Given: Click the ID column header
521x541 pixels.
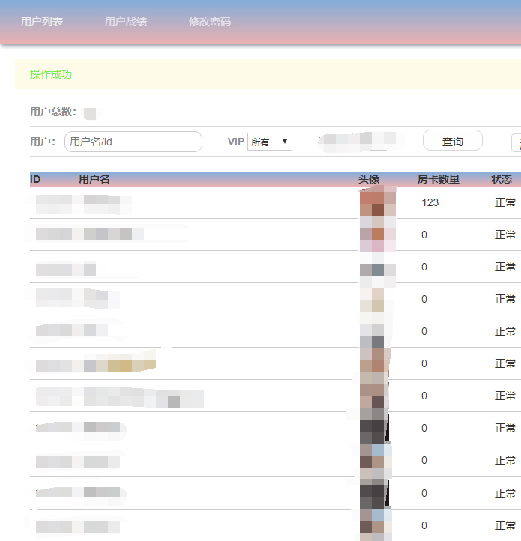Looking at the screenshot, I should click(35, 179).
